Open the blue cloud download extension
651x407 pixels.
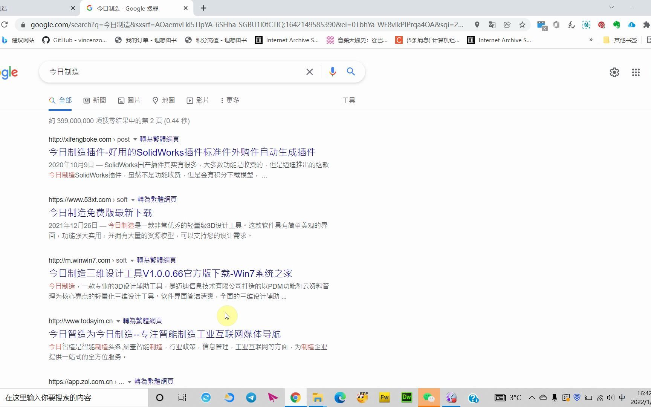click(631, 24)
